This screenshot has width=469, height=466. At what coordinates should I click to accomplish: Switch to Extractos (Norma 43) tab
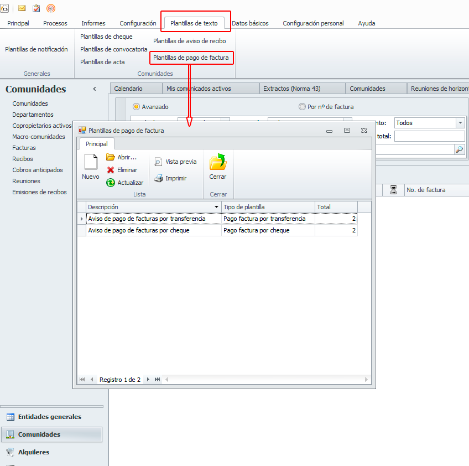303,89
